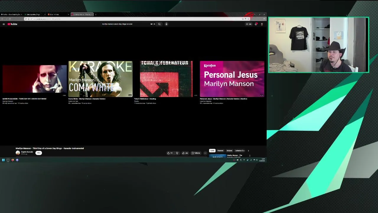
Task: Close the Marilyn Manson - Third Day tab
Action: [92, 14]
